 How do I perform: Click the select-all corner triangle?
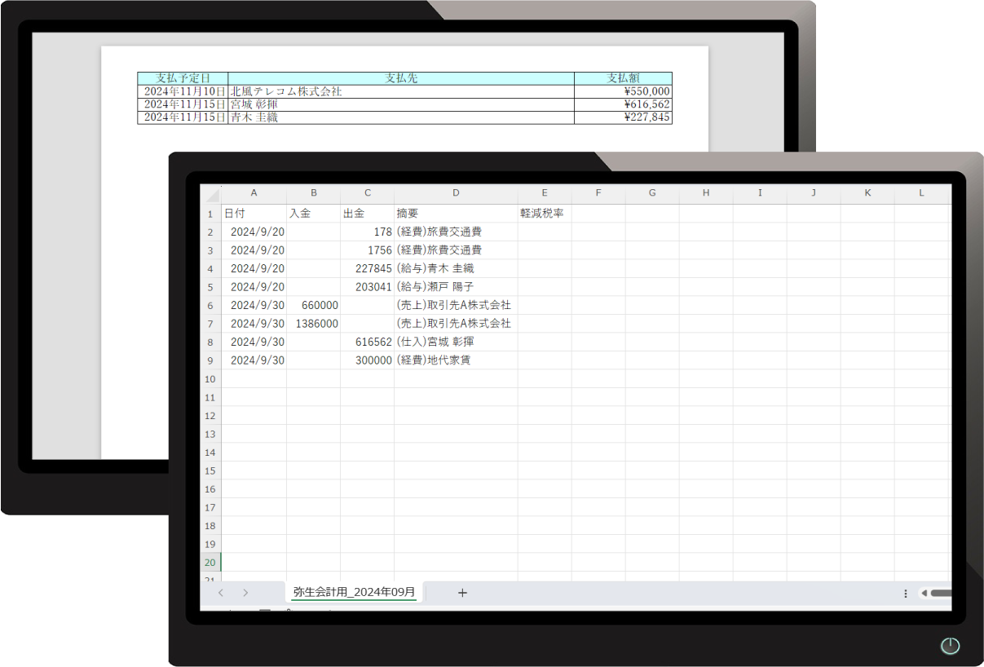tap(211, 195)
